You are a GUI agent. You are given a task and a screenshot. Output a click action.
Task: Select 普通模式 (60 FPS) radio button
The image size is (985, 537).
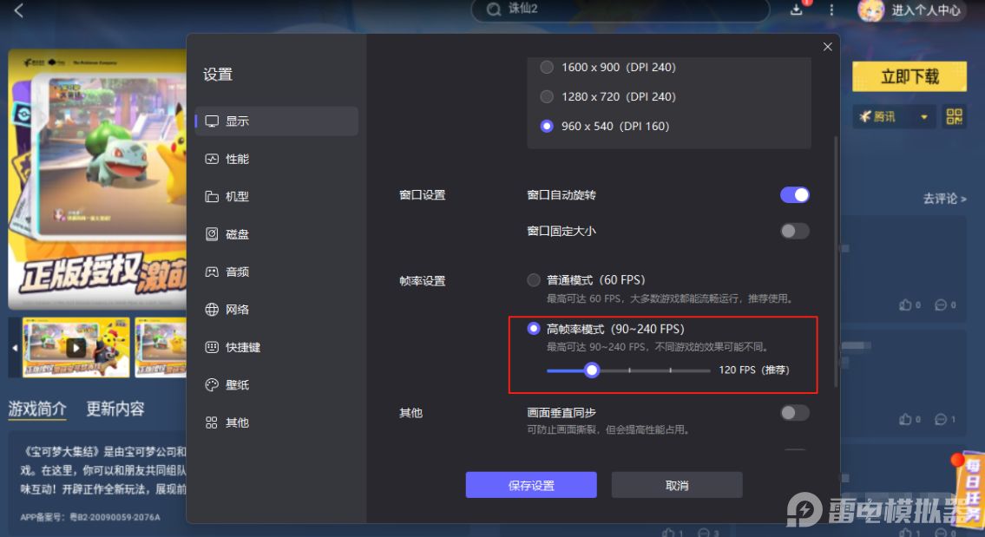pos(534,280)
